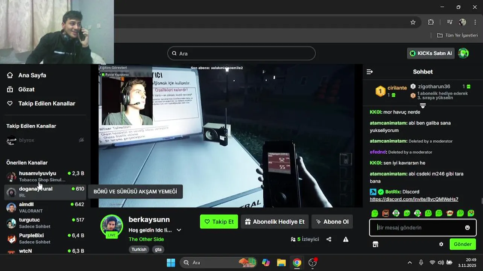
Task: Open the Chrome extensions puzzle icon
Action: (x=431, y=22)
